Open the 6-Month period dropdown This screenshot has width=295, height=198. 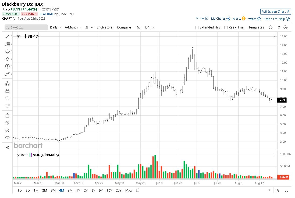[x=73, y=27]
